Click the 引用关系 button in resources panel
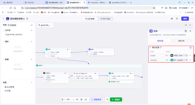 (12, 25)
